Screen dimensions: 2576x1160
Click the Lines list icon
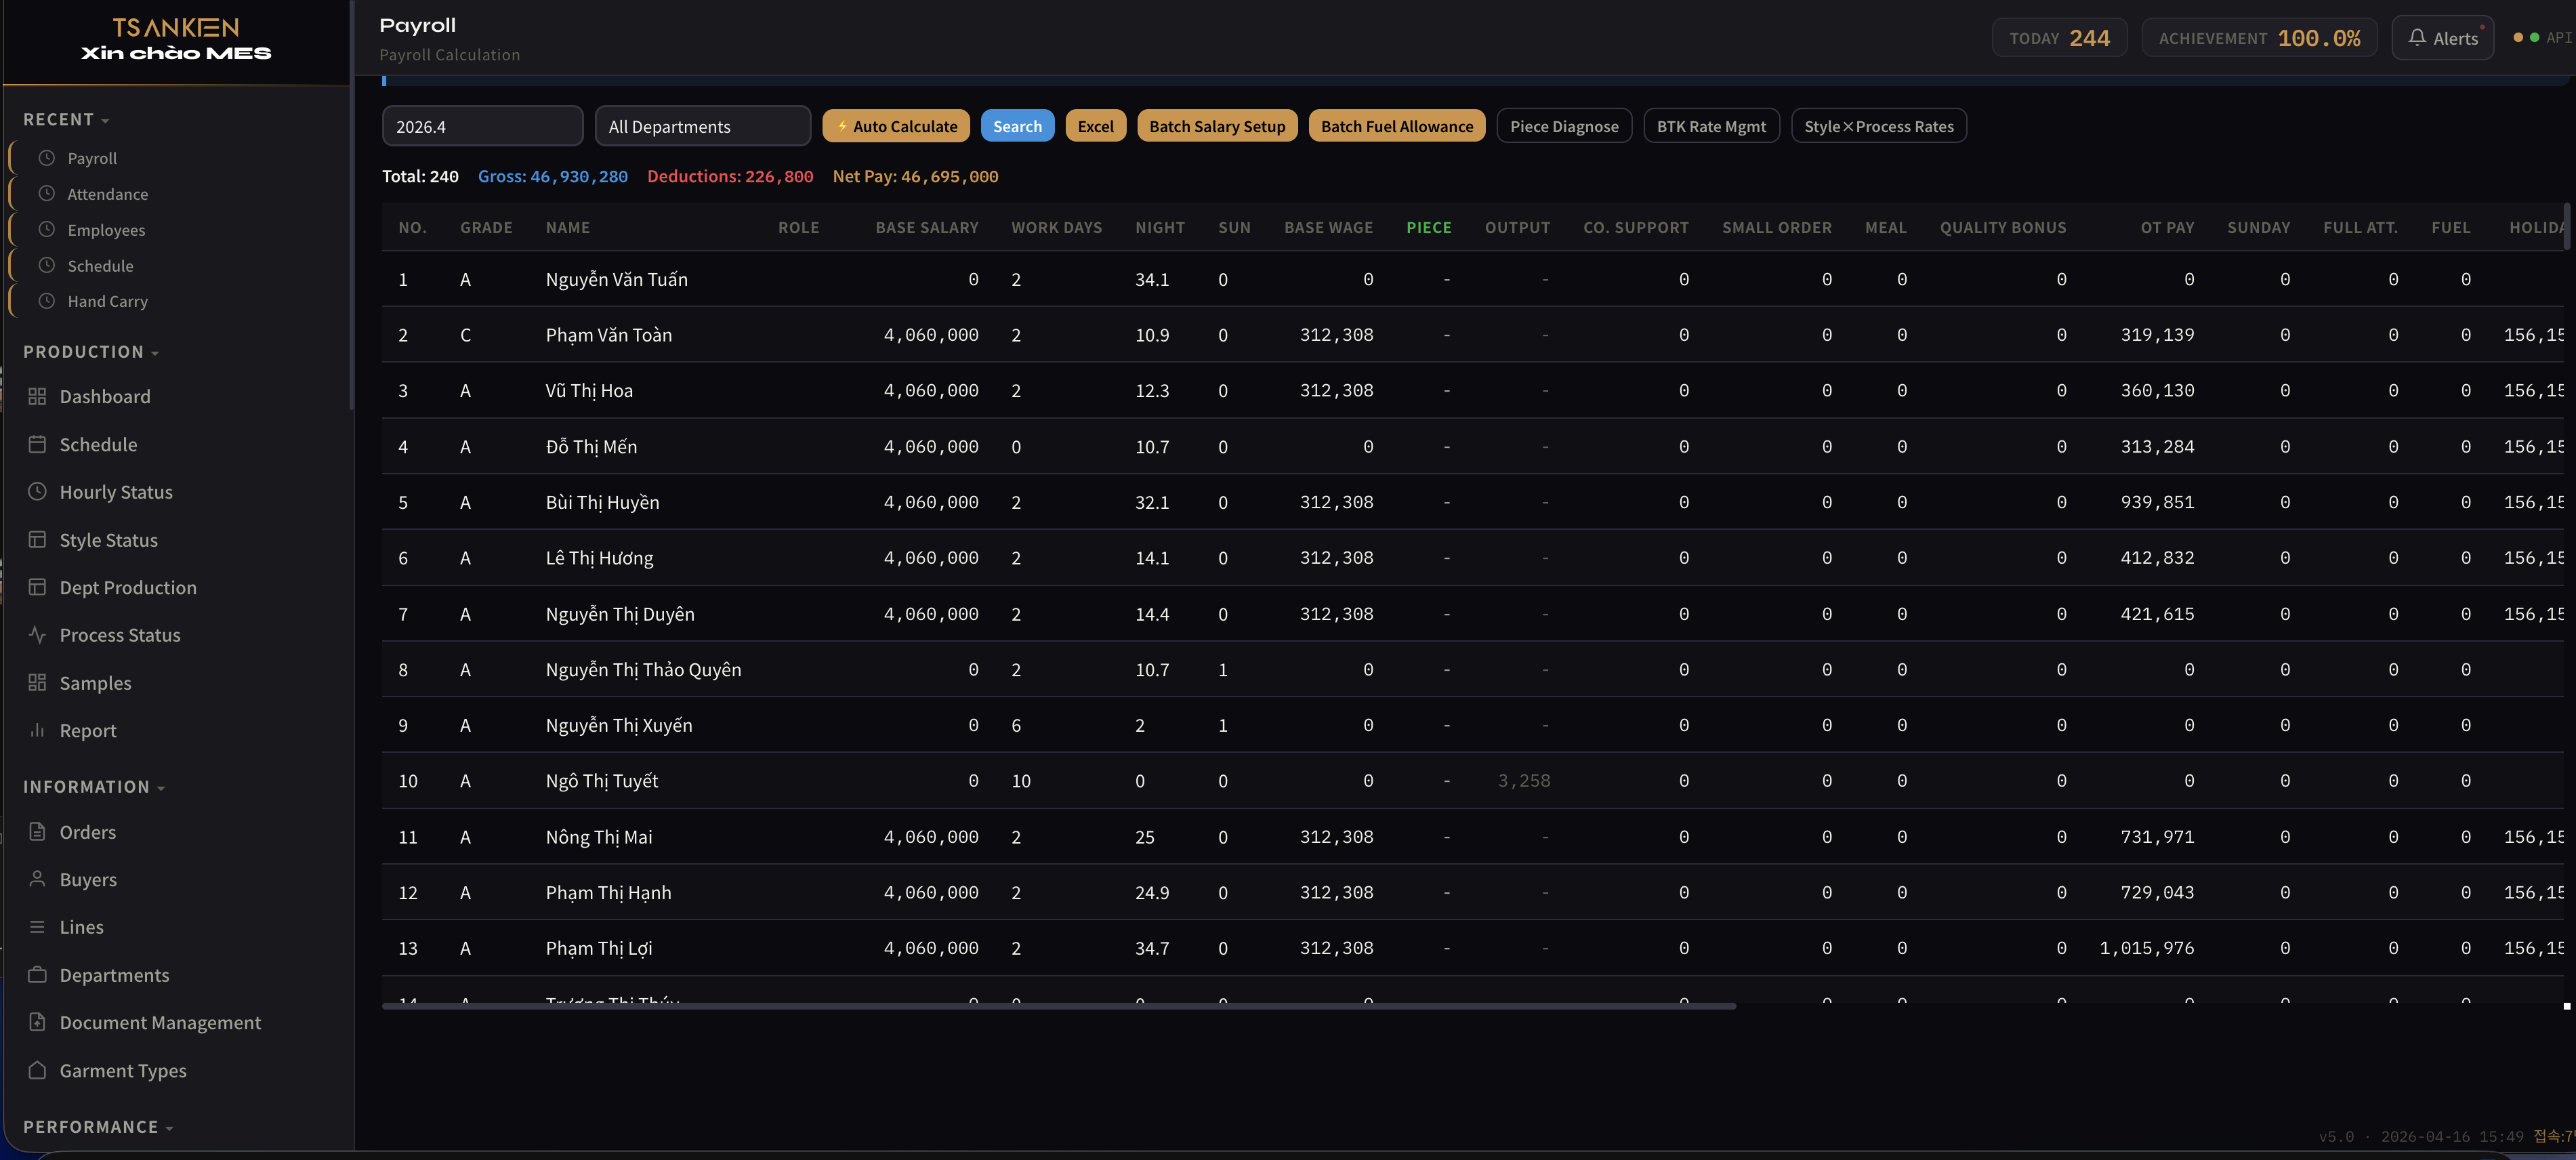point(37,927)
